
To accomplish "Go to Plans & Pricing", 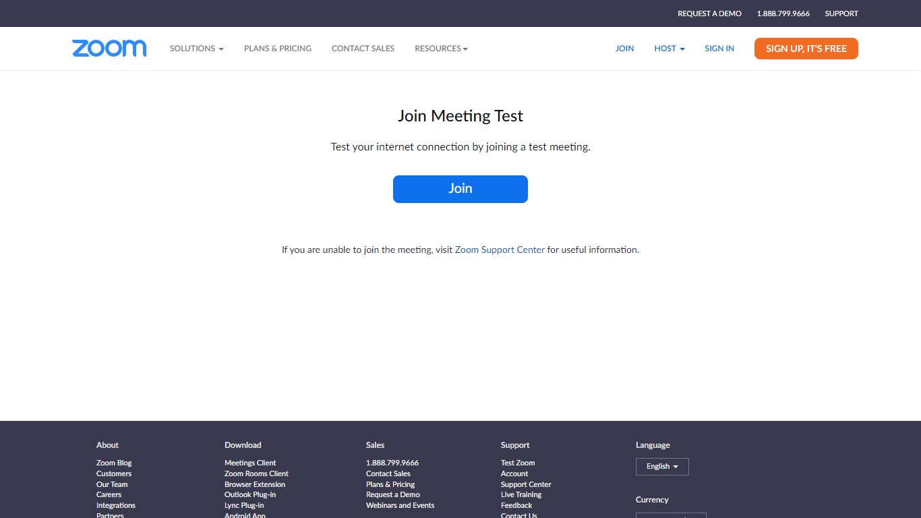I will click(x=278, y=49).
